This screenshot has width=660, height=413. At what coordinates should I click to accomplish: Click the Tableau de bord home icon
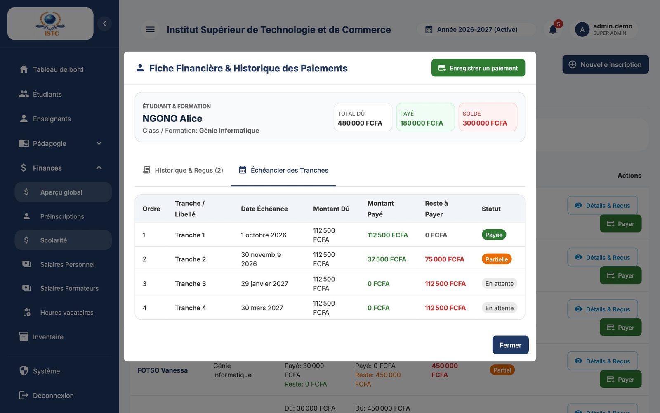(24, 69)
